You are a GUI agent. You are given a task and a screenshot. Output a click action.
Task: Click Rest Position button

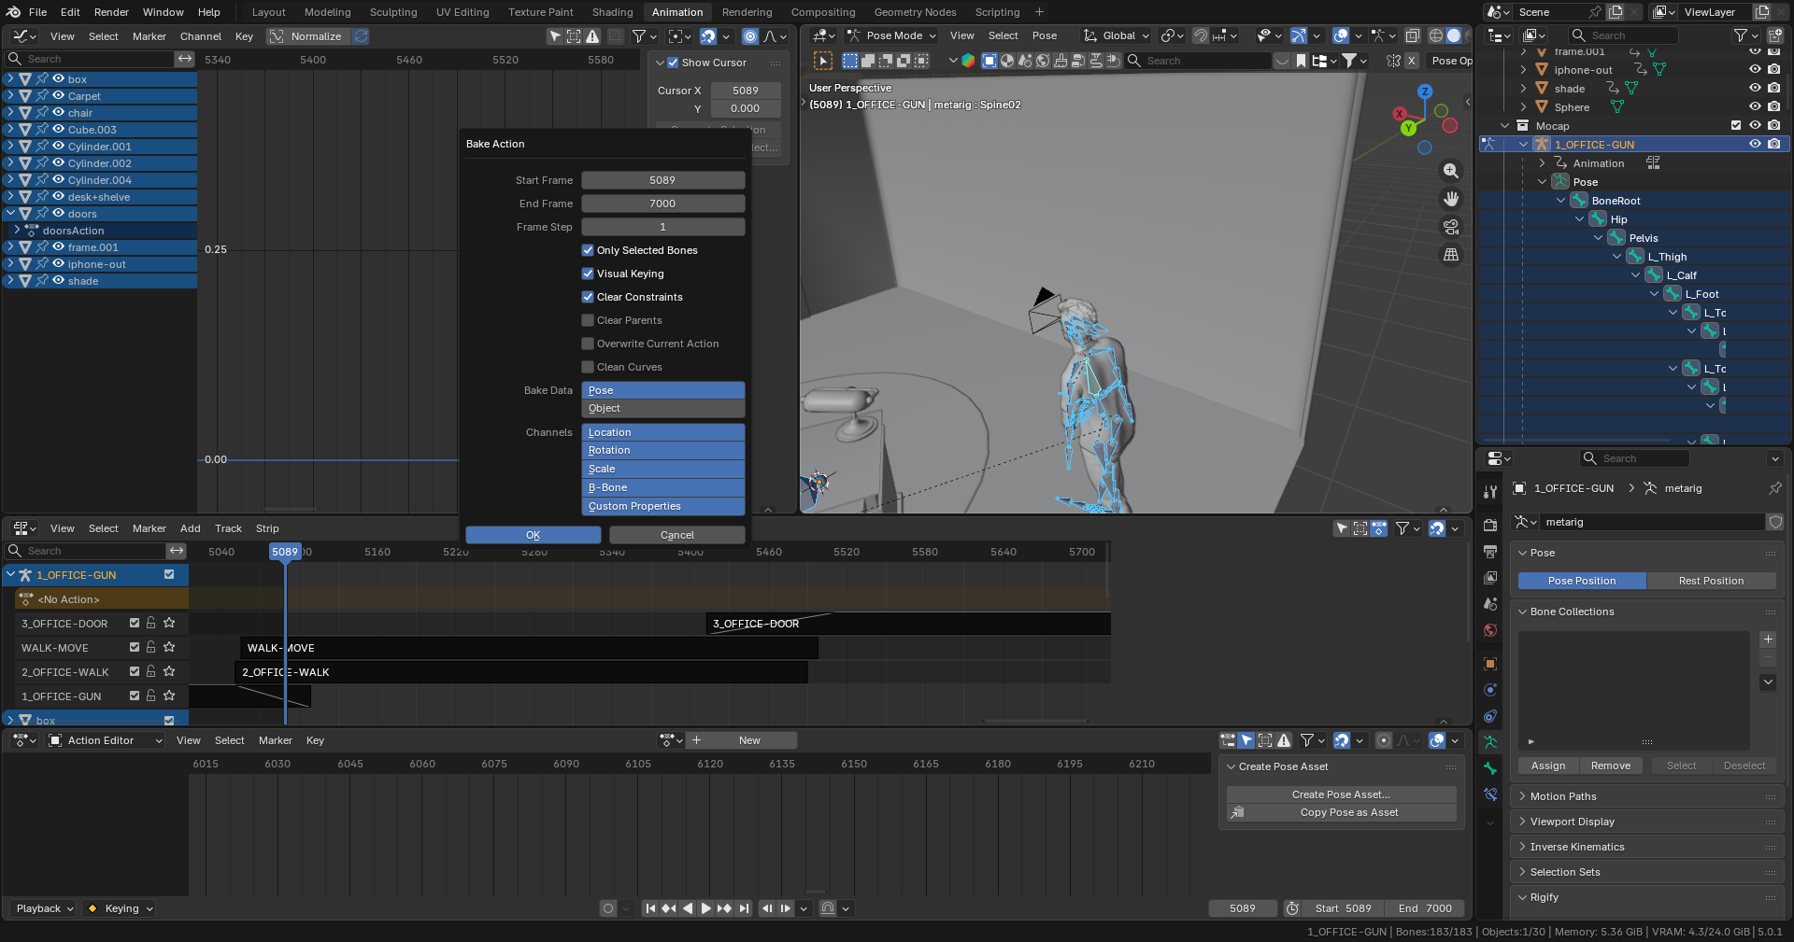click(1711, 581)
